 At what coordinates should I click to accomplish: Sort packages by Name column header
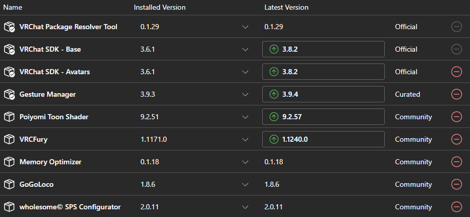pyautogui.click(x=13, y=8)
